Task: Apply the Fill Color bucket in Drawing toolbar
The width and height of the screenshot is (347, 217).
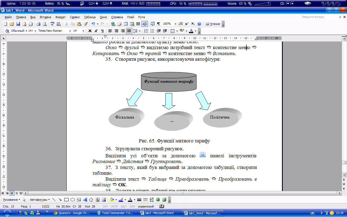Action: tap(111, 200)
